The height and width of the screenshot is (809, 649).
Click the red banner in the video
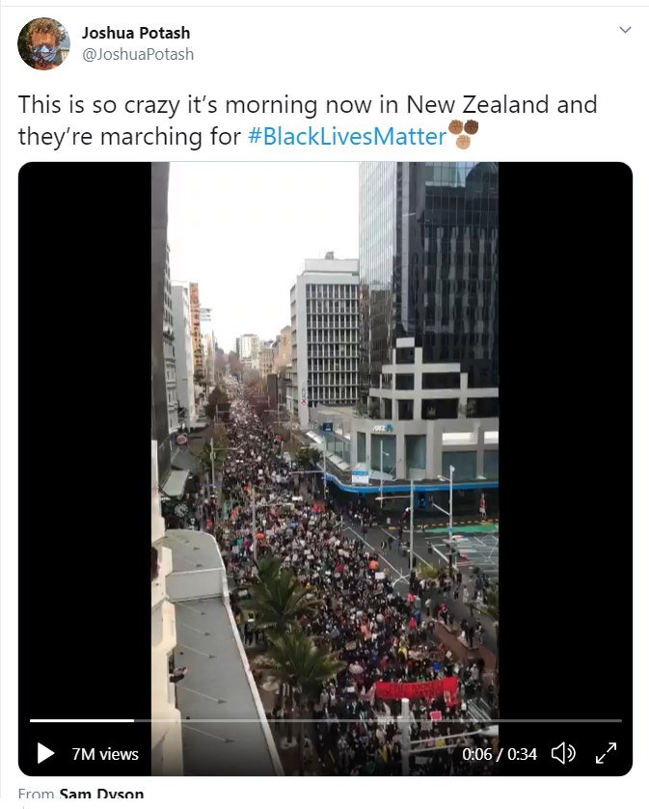(417, 689)
